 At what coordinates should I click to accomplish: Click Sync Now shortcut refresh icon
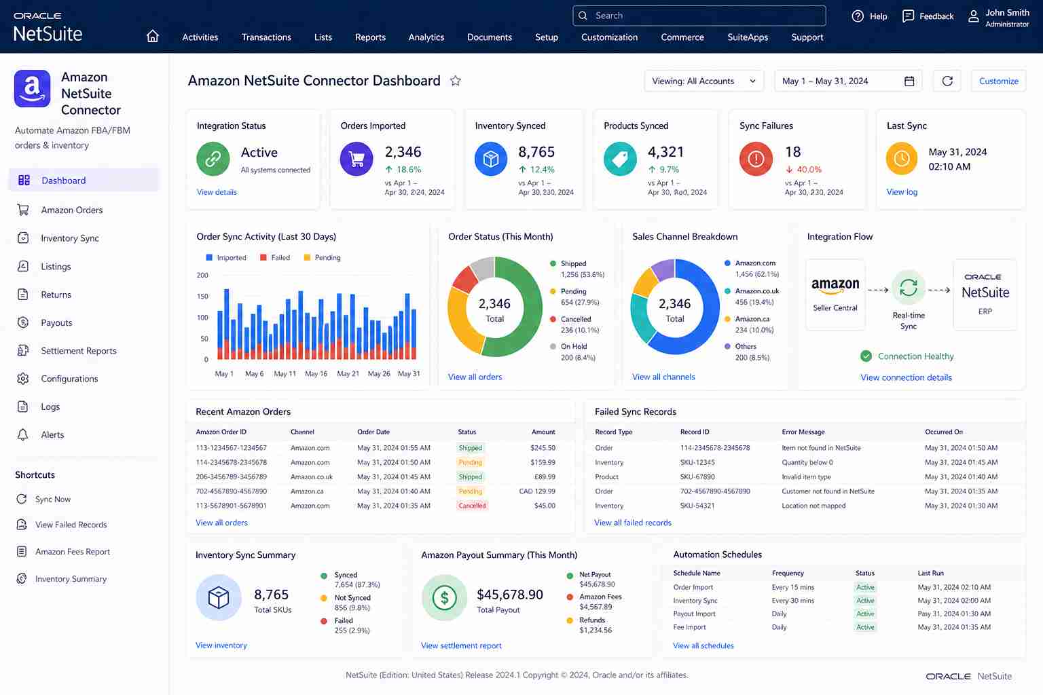pyautogui.click(x=22, y=499)
